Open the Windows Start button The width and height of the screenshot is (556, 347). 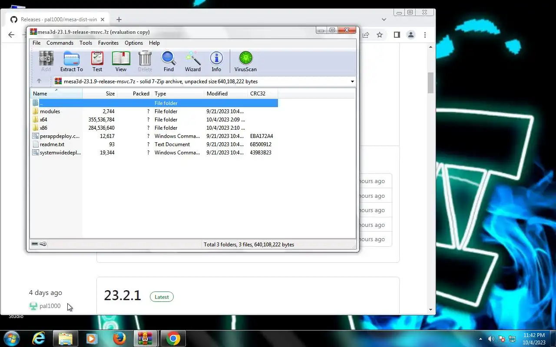coord(11,338)
